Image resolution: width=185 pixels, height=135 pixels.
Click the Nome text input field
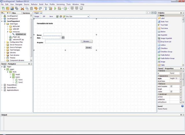coord(52,34)
